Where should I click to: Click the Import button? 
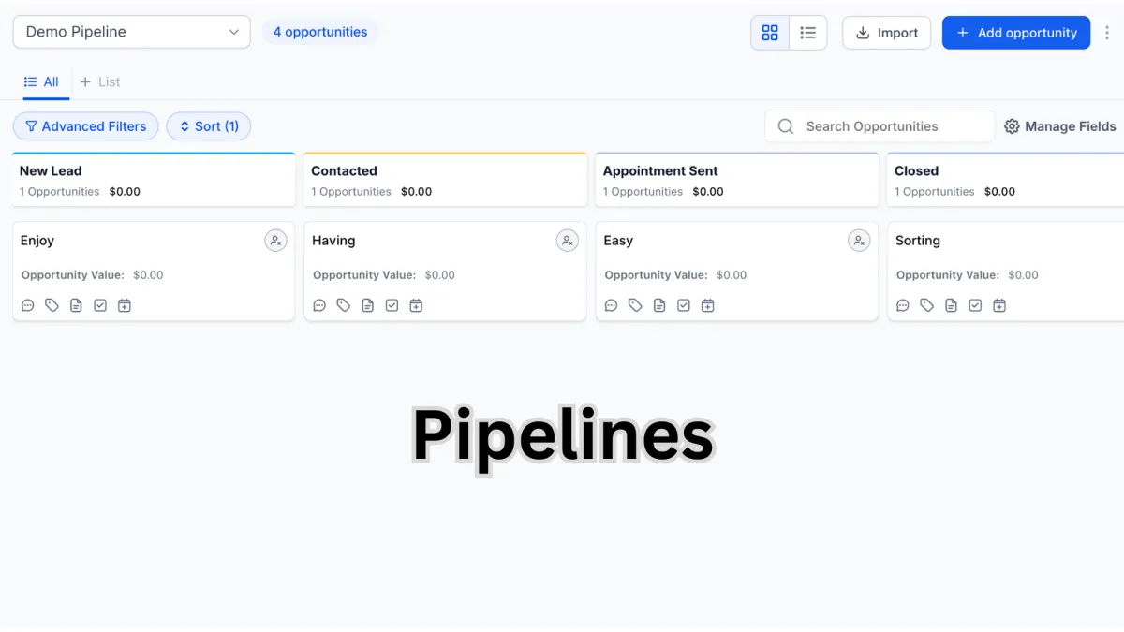[886, 33]
